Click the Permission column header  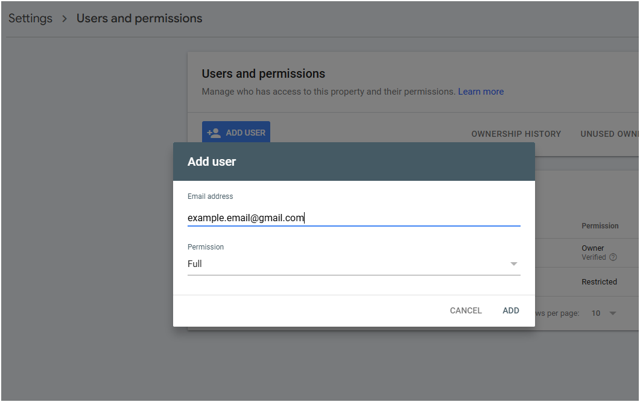point(600,226)
